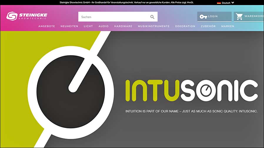
Task: Open the Hardware category menu
Action: coord(123,26)
